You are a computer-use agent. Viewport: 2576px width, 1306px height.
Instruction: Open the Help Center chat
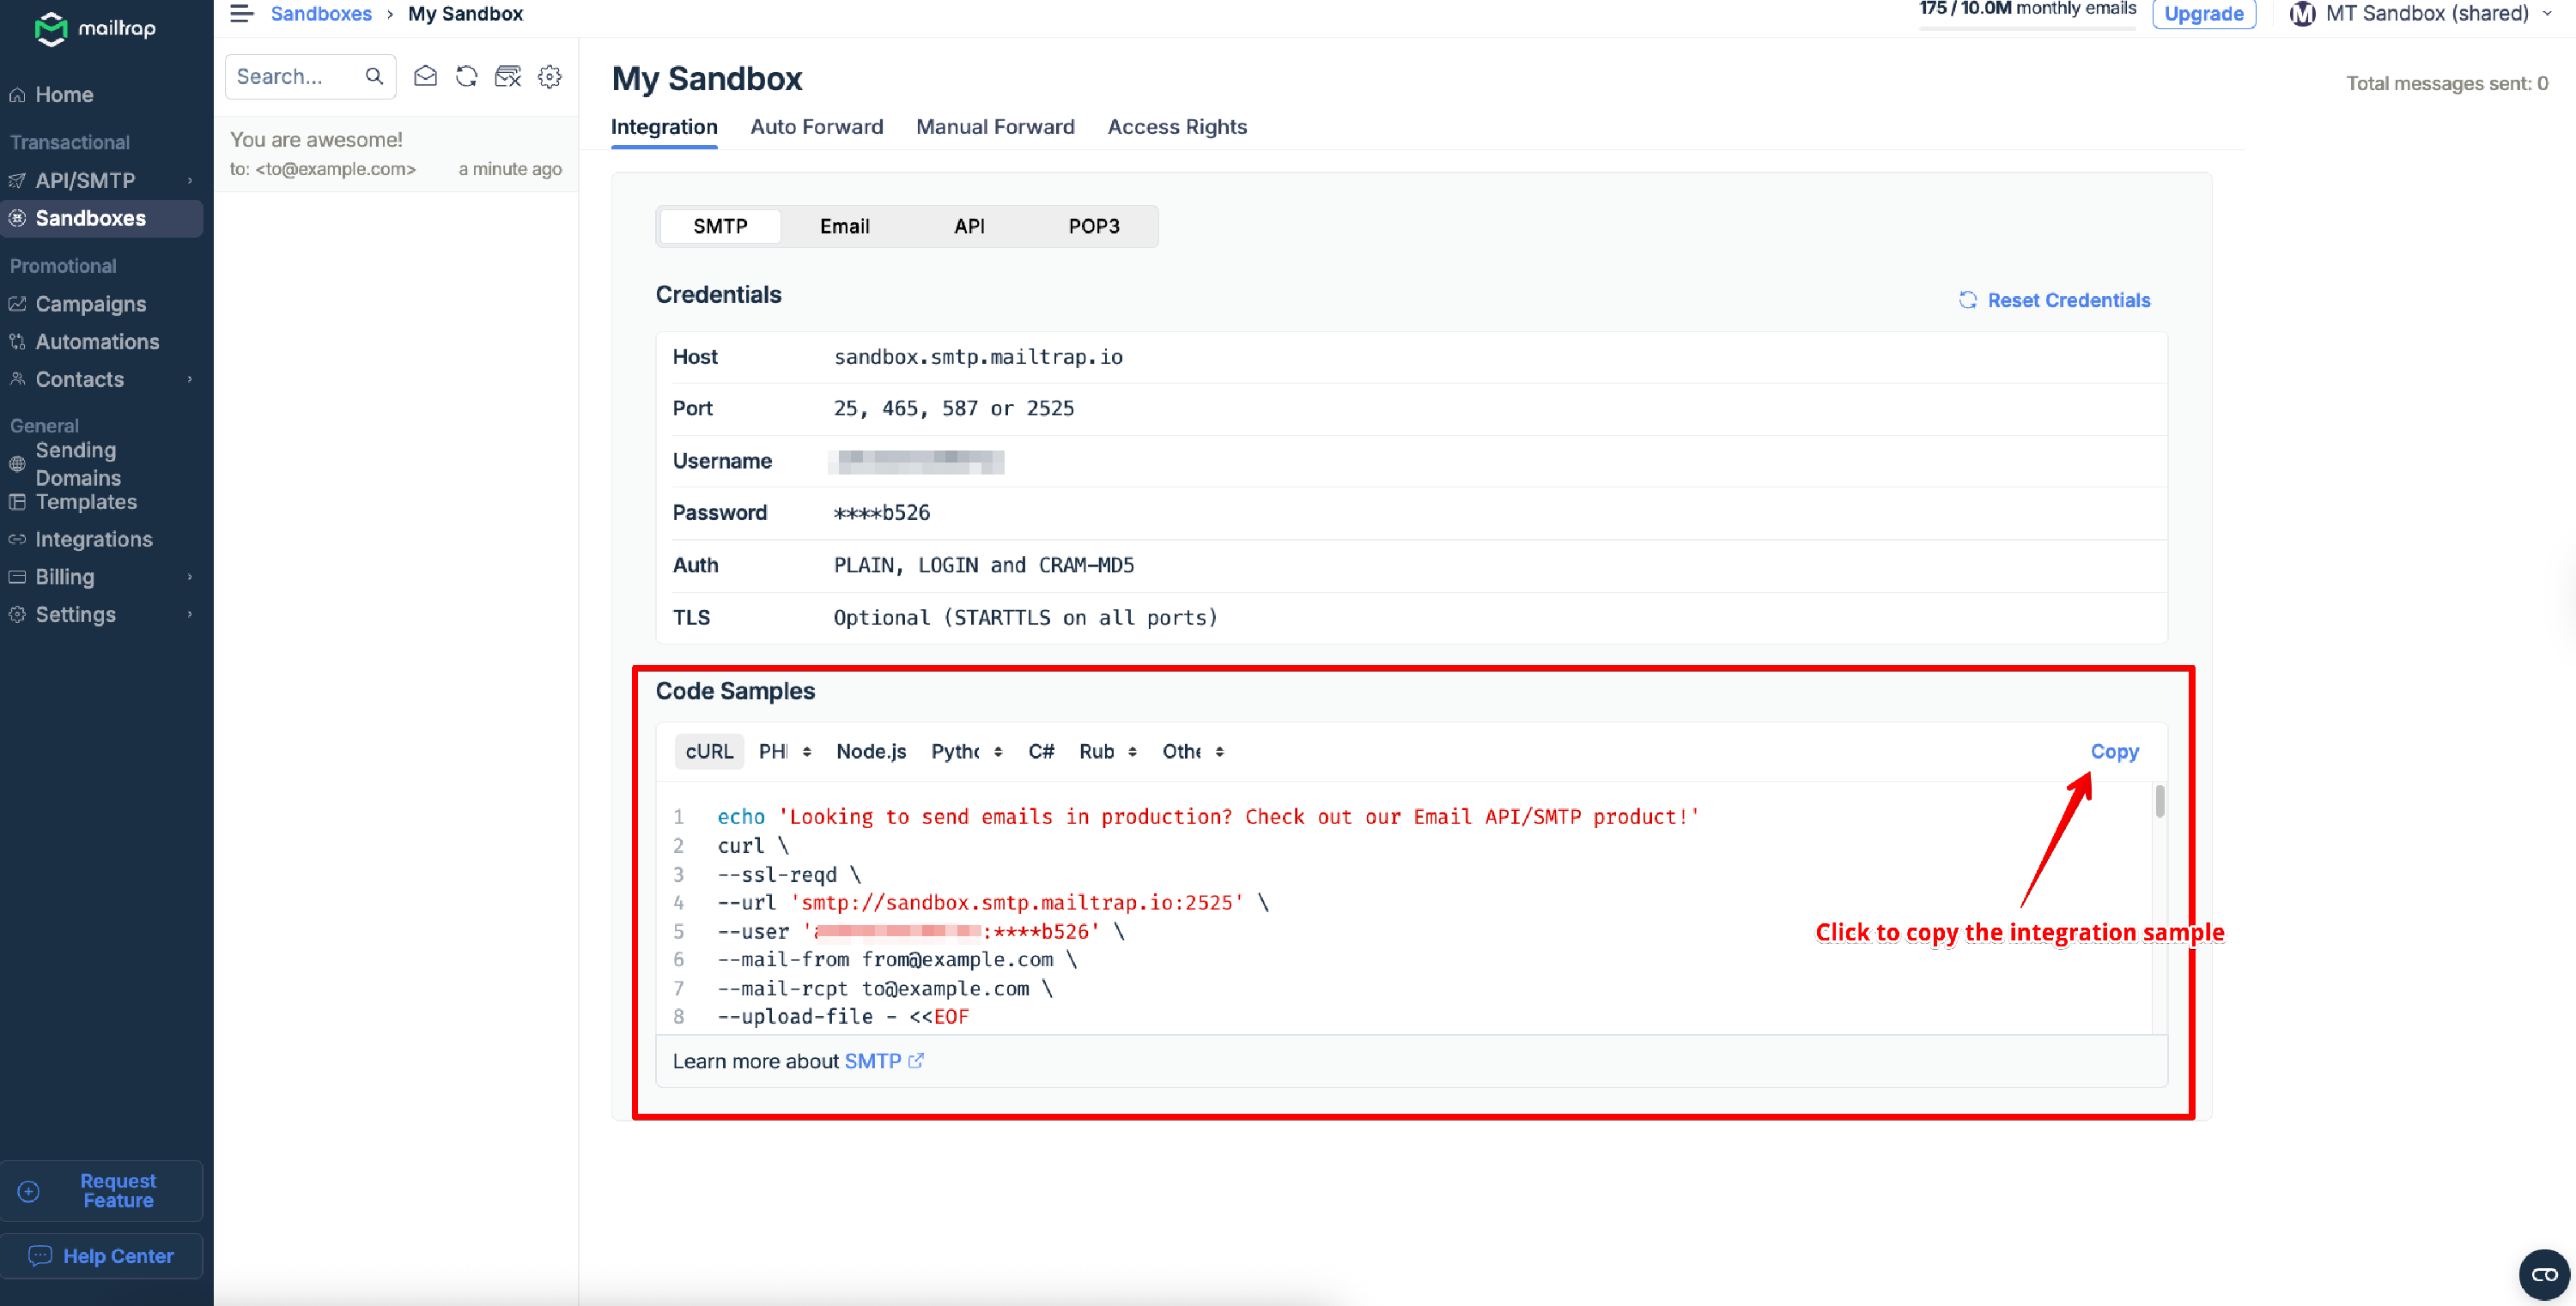click(x=102, y=1255)
